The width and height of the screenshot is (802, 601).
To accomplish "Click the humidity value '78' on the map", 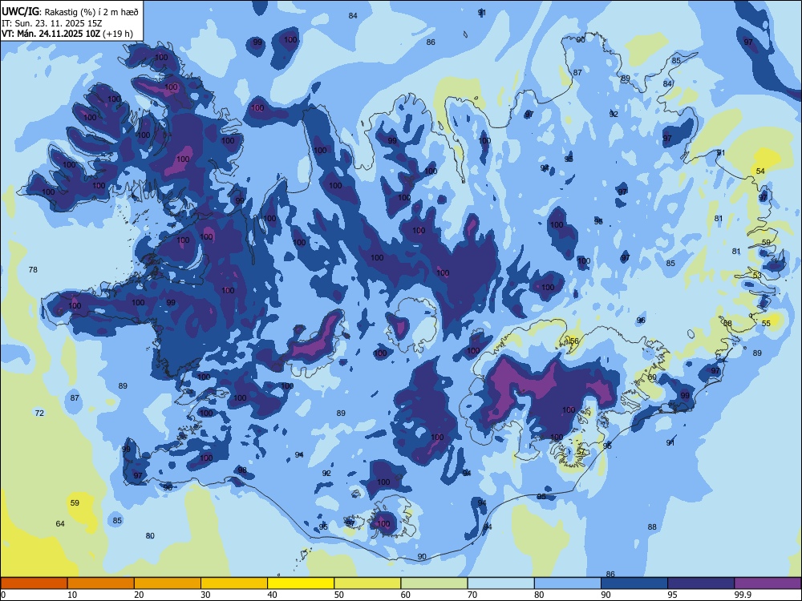I will pos(33,269).
